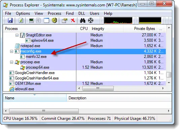Screen dimensions: 183x133
Task: Click the lower pane horizontal scrollbar thumb
Action: 44,111
